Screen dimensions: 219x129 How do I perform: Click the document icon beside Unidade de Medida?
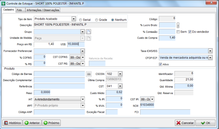pos(89,38)
